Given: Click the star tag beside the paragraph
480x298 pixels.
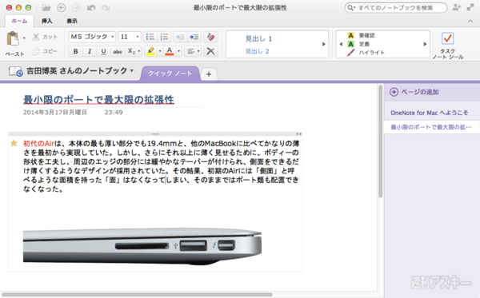Looking at the screenshot, I should (14, 143).
